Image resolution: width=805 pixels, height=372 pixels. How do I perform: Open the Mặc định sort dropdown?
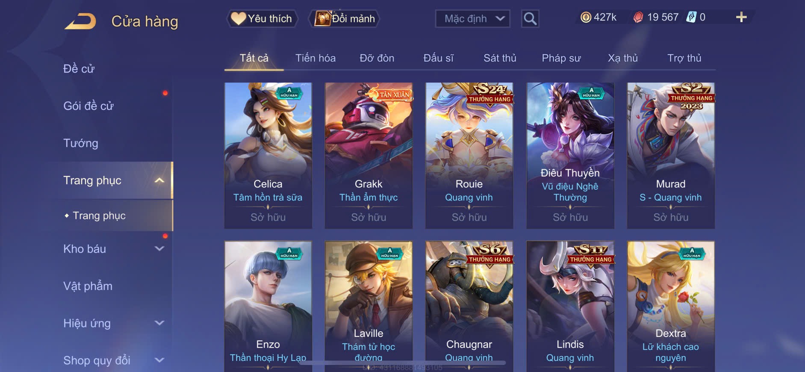click(472, 19)
